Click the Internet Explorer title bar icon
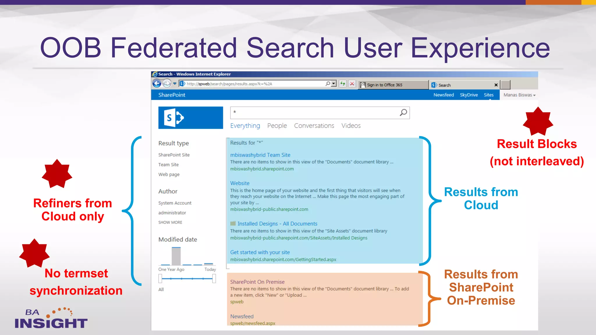 tap(155, 74)
